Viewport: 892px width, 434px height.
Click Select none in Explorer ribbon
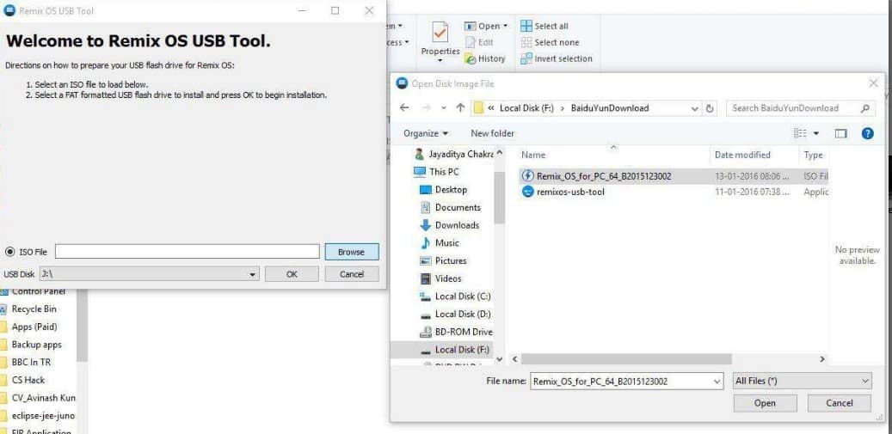[550, 43]
